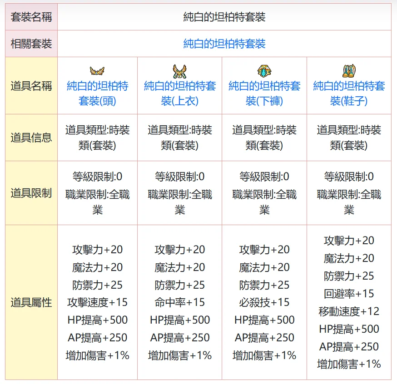The height and width of the screenshot is (384, 397).
Task: Click the 鞋子 shoes costume icon
Action: pyautogui.click(x=349, y=71)
